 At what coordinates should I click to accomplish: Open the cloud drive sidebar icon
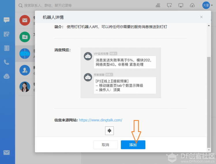pos(6,76)
